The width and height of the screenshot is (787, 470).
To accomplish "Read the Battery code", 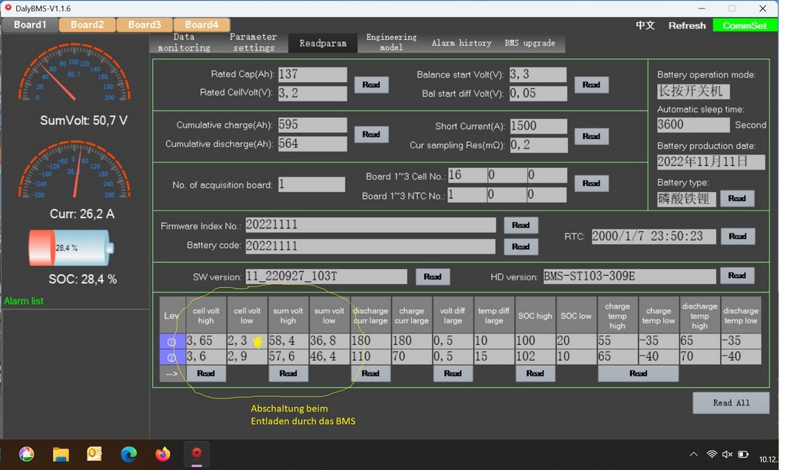I will coord(521,247).
